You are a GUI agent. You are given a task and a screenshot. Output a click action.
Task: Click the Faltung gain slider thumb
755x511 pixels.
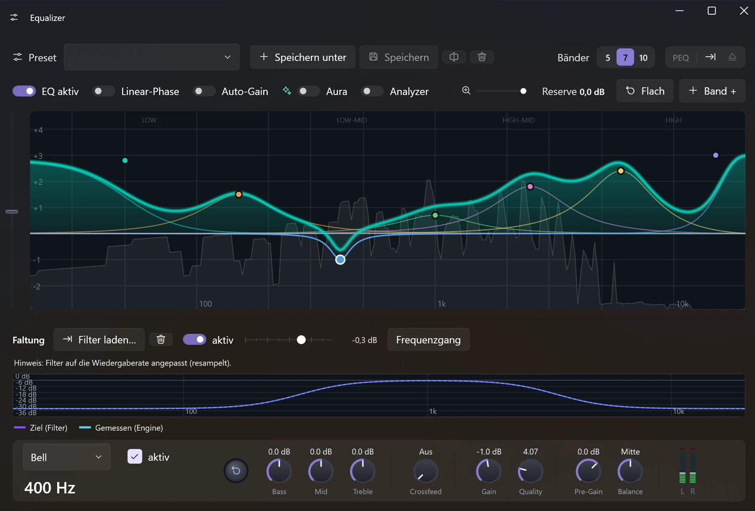(301, 340)
